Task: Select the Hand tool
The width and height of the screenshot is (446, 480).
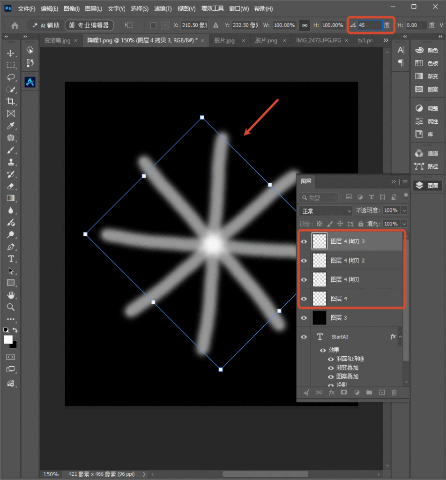Action: pyautogui.click(x=11, y=295)
